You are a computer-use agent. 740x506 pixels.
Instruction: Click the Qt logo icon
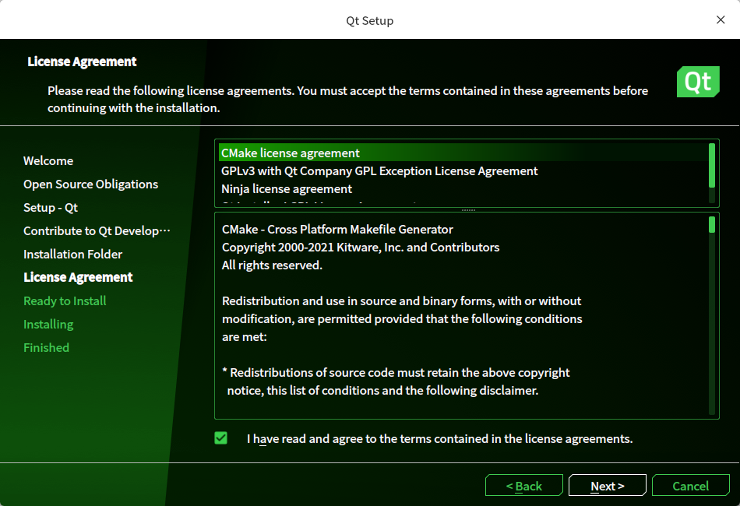(698, 81)
